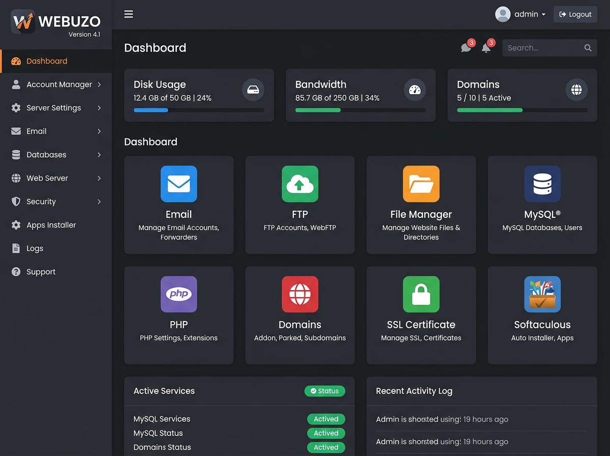Click the Bandwidth gauge icon

415,90
